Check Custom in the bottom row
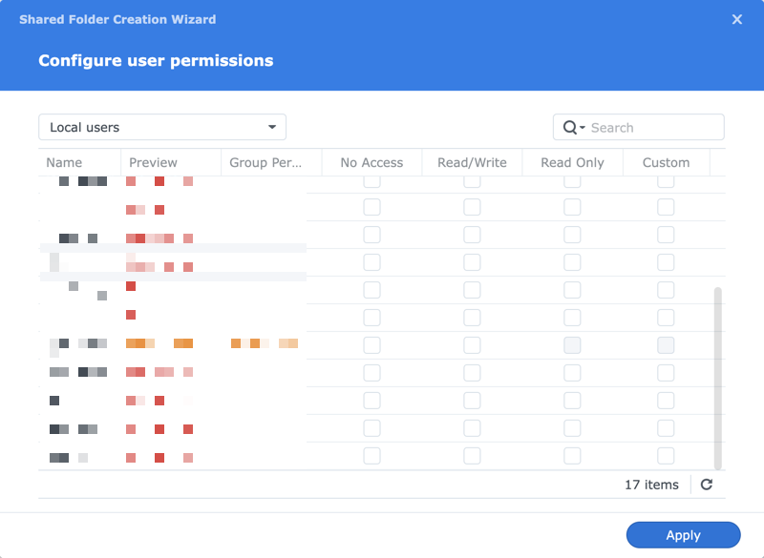 666,456
